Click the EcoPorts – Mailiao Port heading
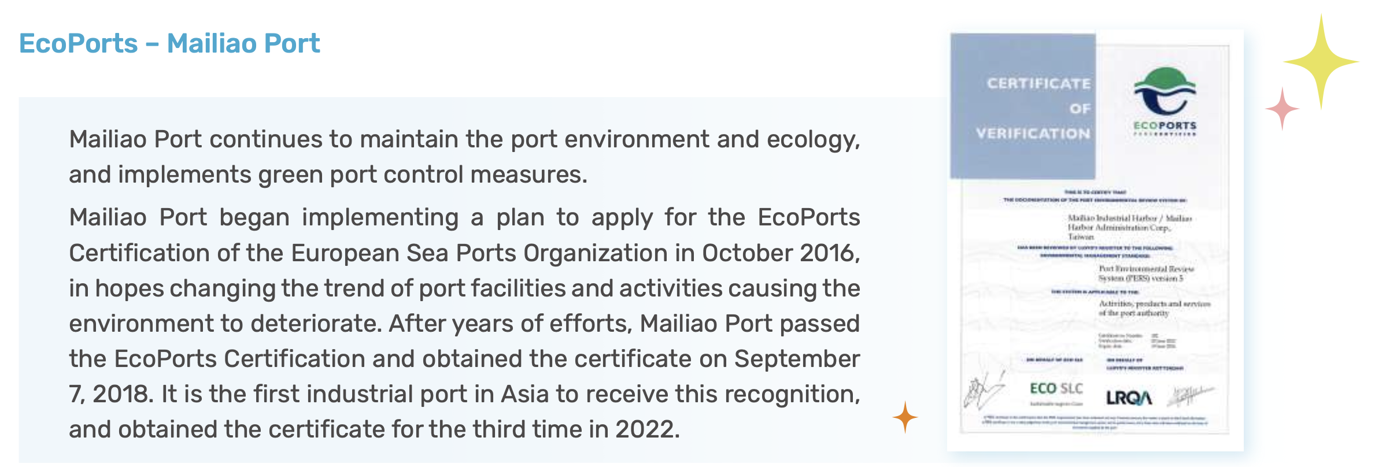1397x467 pixels. [x=169, y=44]
